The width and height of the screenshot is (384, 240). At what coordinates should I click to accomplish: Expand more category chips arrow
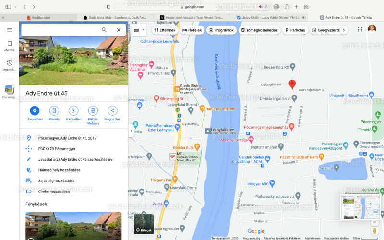coord(344,30)
